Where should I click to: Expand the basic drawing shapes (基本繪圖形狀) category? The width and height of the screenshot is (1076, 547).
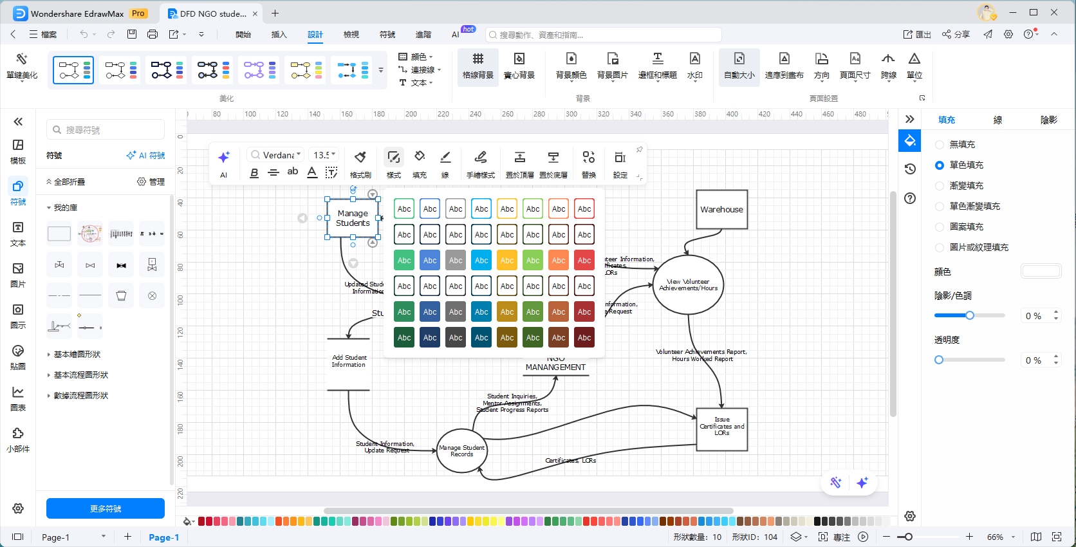pos(77,355)
